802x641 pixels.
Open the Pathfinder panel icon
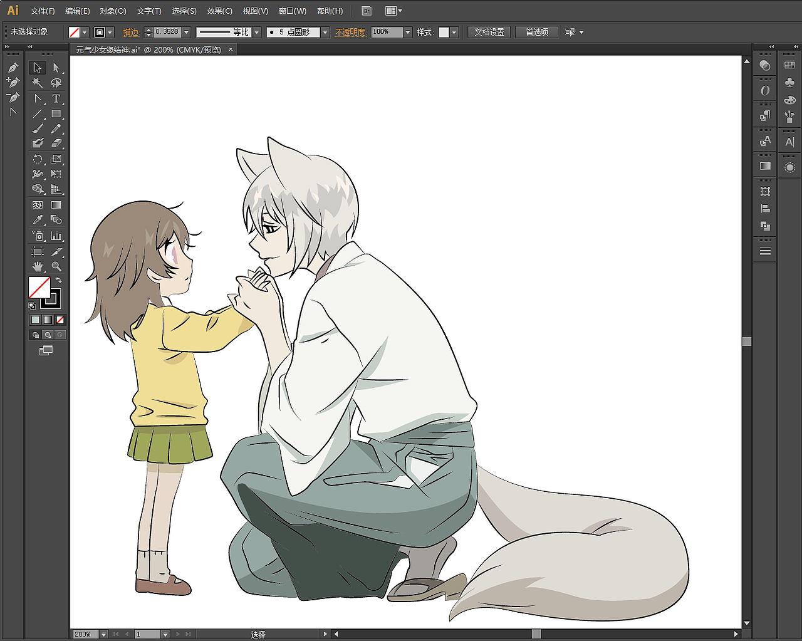(765, 226)
